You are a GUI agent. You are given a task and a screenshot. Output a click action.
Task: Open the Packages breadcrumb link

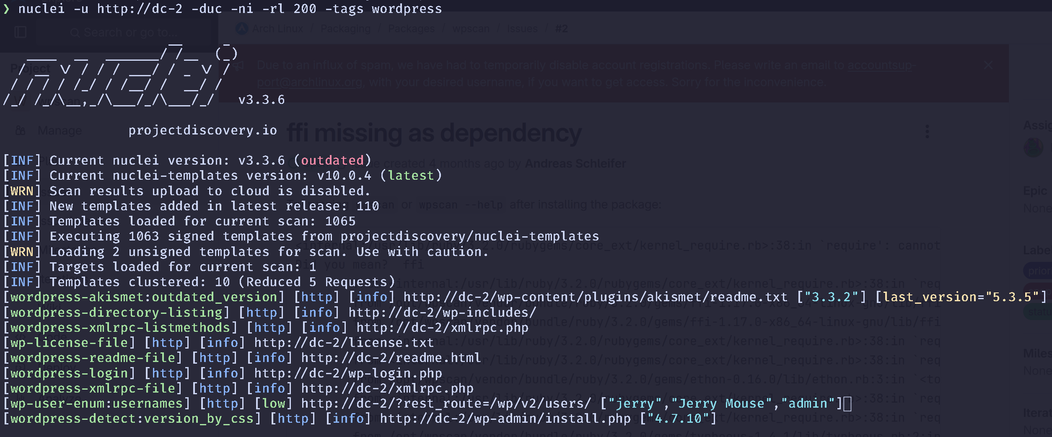coord(411,28)
